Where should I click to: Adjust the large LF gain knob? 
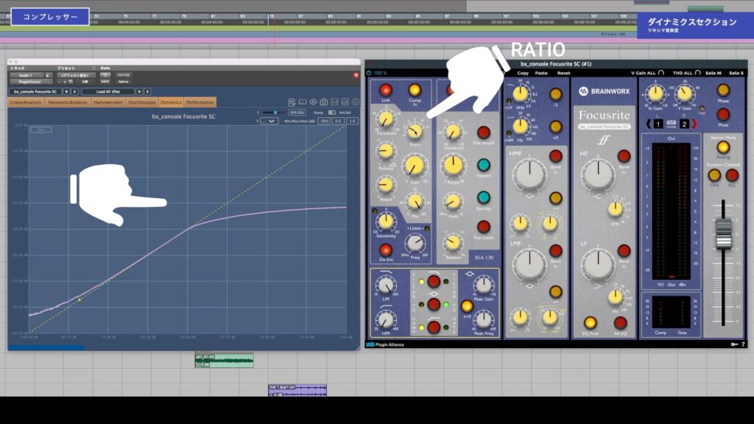(x=598, y=264)
